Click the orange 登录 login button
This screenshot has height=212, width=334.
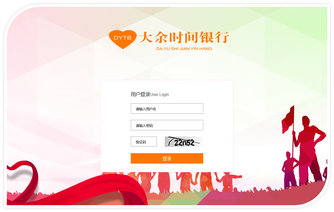coord(167,158)
